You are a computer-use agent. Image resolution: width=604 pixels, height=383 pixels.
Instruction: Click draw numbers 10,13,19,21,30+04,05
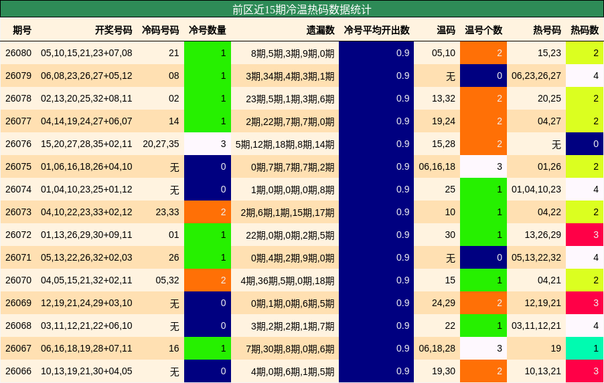(x=86, y=371)
